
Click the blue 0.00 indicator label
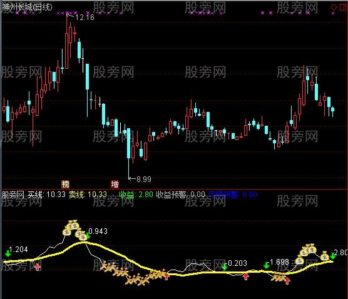[250, 195]
